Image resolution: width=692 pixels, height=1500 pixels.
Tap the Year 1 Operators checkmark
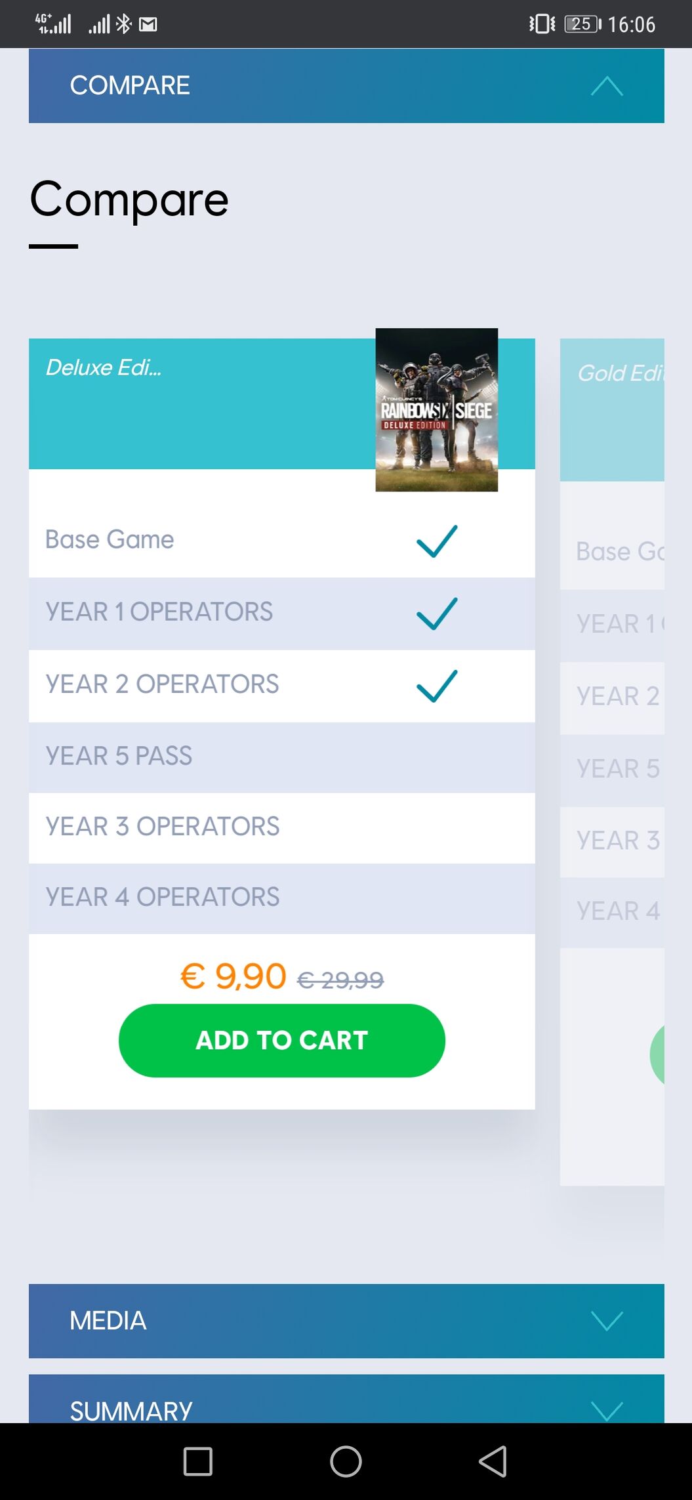[437, 614]
